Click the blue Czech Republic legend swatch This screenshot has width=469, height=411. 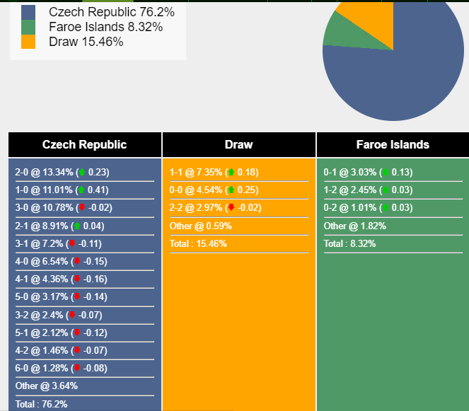[28, 12]
